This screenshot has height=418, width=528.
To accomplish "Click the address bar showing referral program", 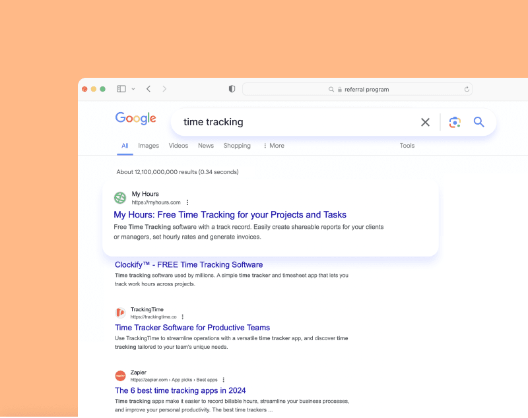I will [357, 90].
